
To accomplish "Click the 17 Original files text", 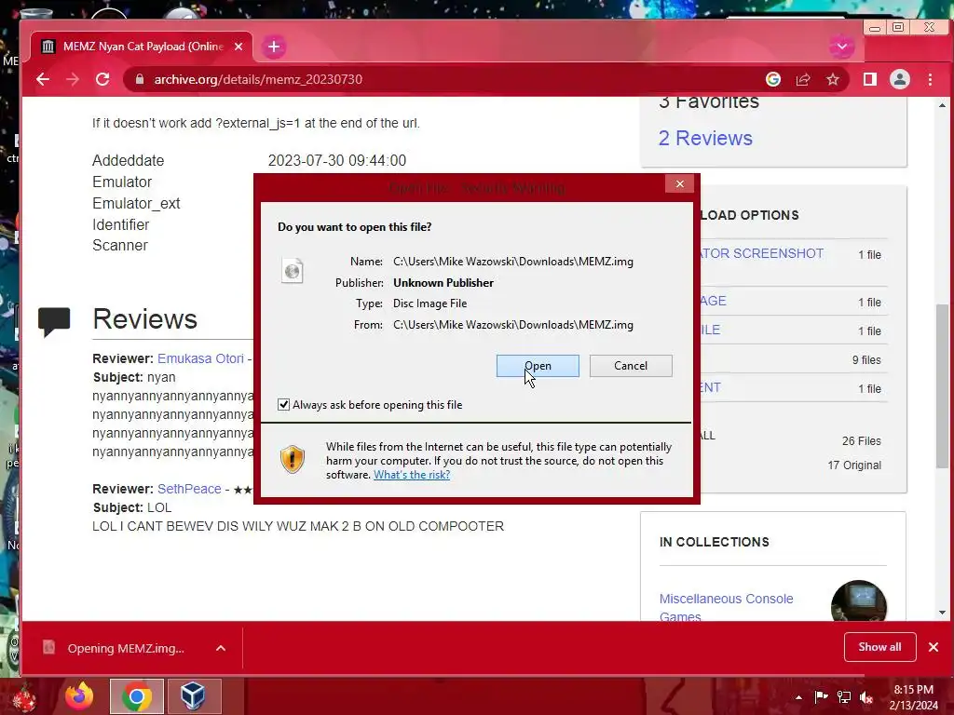I will 854,465.
